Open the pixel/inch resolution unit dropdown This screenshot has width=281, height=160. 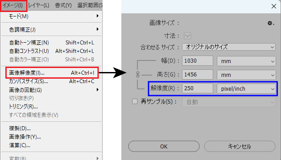(246, 88)
